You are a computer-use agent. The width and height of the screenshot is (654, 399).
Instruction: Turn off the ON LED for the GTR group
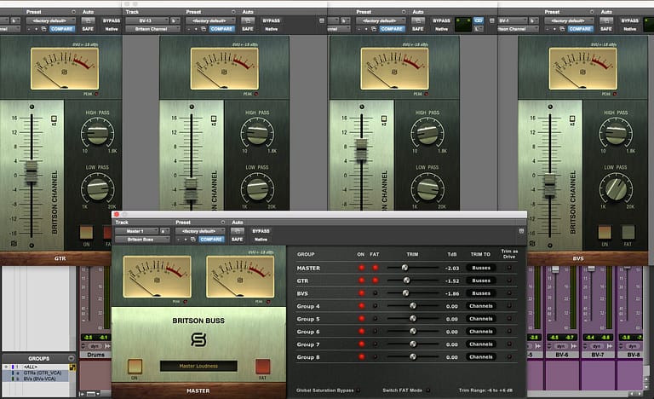[361, 280]
